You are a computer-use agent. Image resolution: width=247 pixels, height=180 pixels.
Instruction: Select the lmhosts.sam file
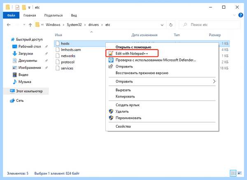click(71, 50)
